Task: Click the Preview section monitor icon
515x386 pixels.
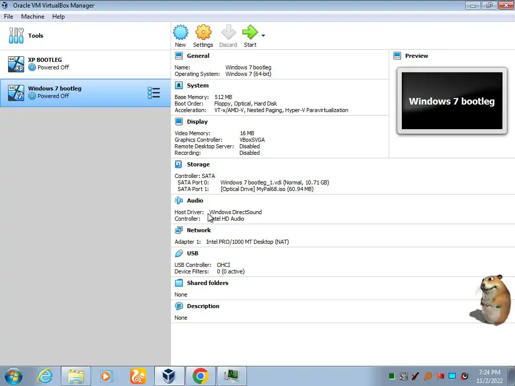Action: [397, 56]
